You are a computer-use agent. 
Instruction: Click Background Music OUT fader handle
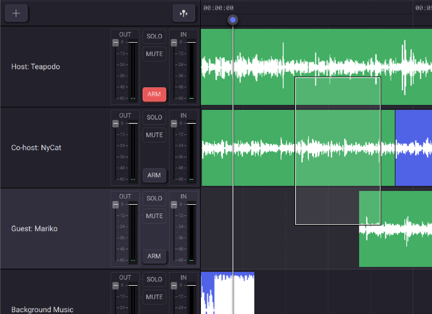116,286
